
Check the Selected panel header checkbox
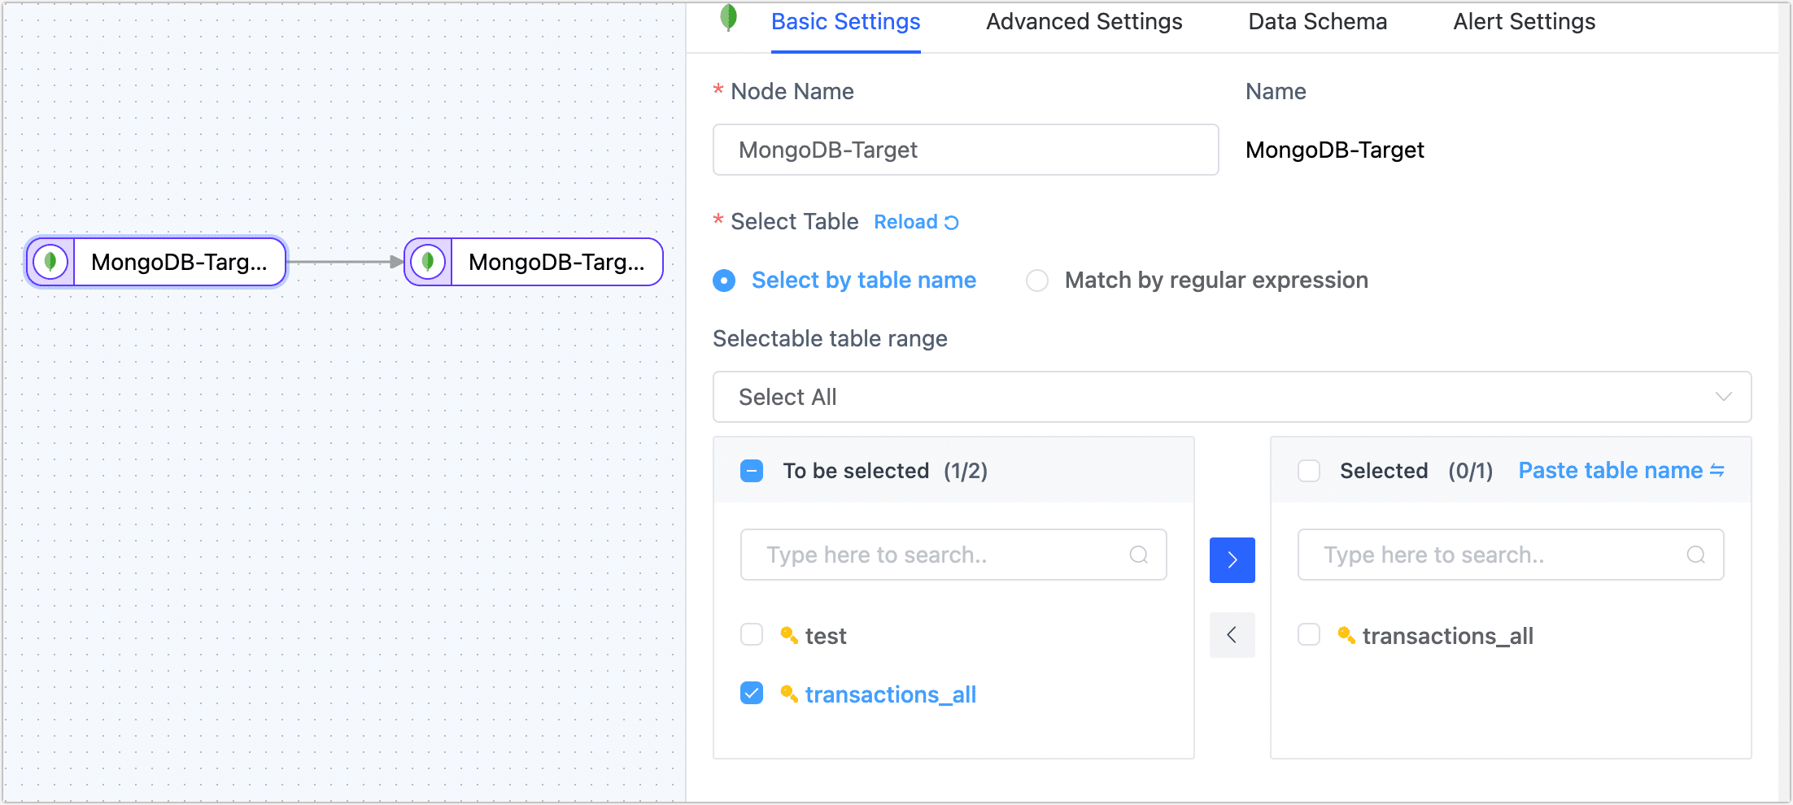pyautogui.click(x=1308, y=470)
